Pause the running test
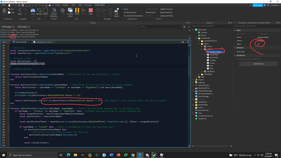The width and height of the screenshot is (281, 158). (x=77, y=11)
